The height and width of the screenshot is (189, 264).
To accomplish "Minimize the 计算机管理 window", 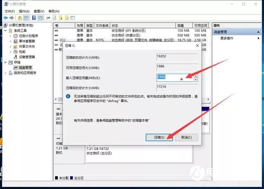I will [232, 4].
